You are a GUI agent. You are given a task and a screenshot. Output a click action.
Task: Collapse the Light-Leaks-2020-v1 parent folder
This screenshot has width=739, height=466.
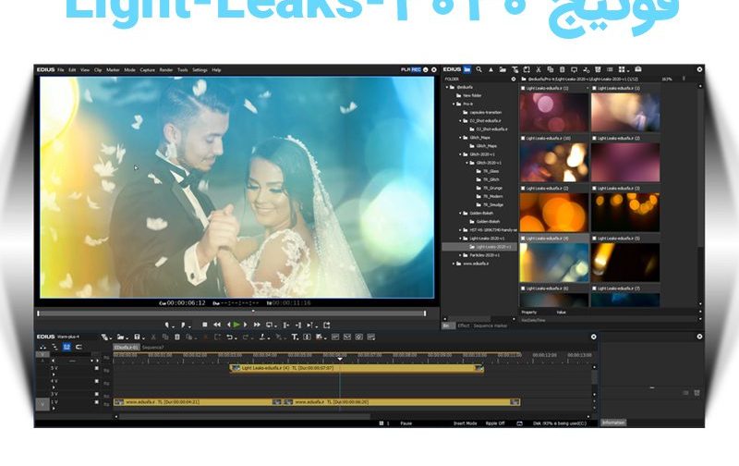(x=461, y=239)
